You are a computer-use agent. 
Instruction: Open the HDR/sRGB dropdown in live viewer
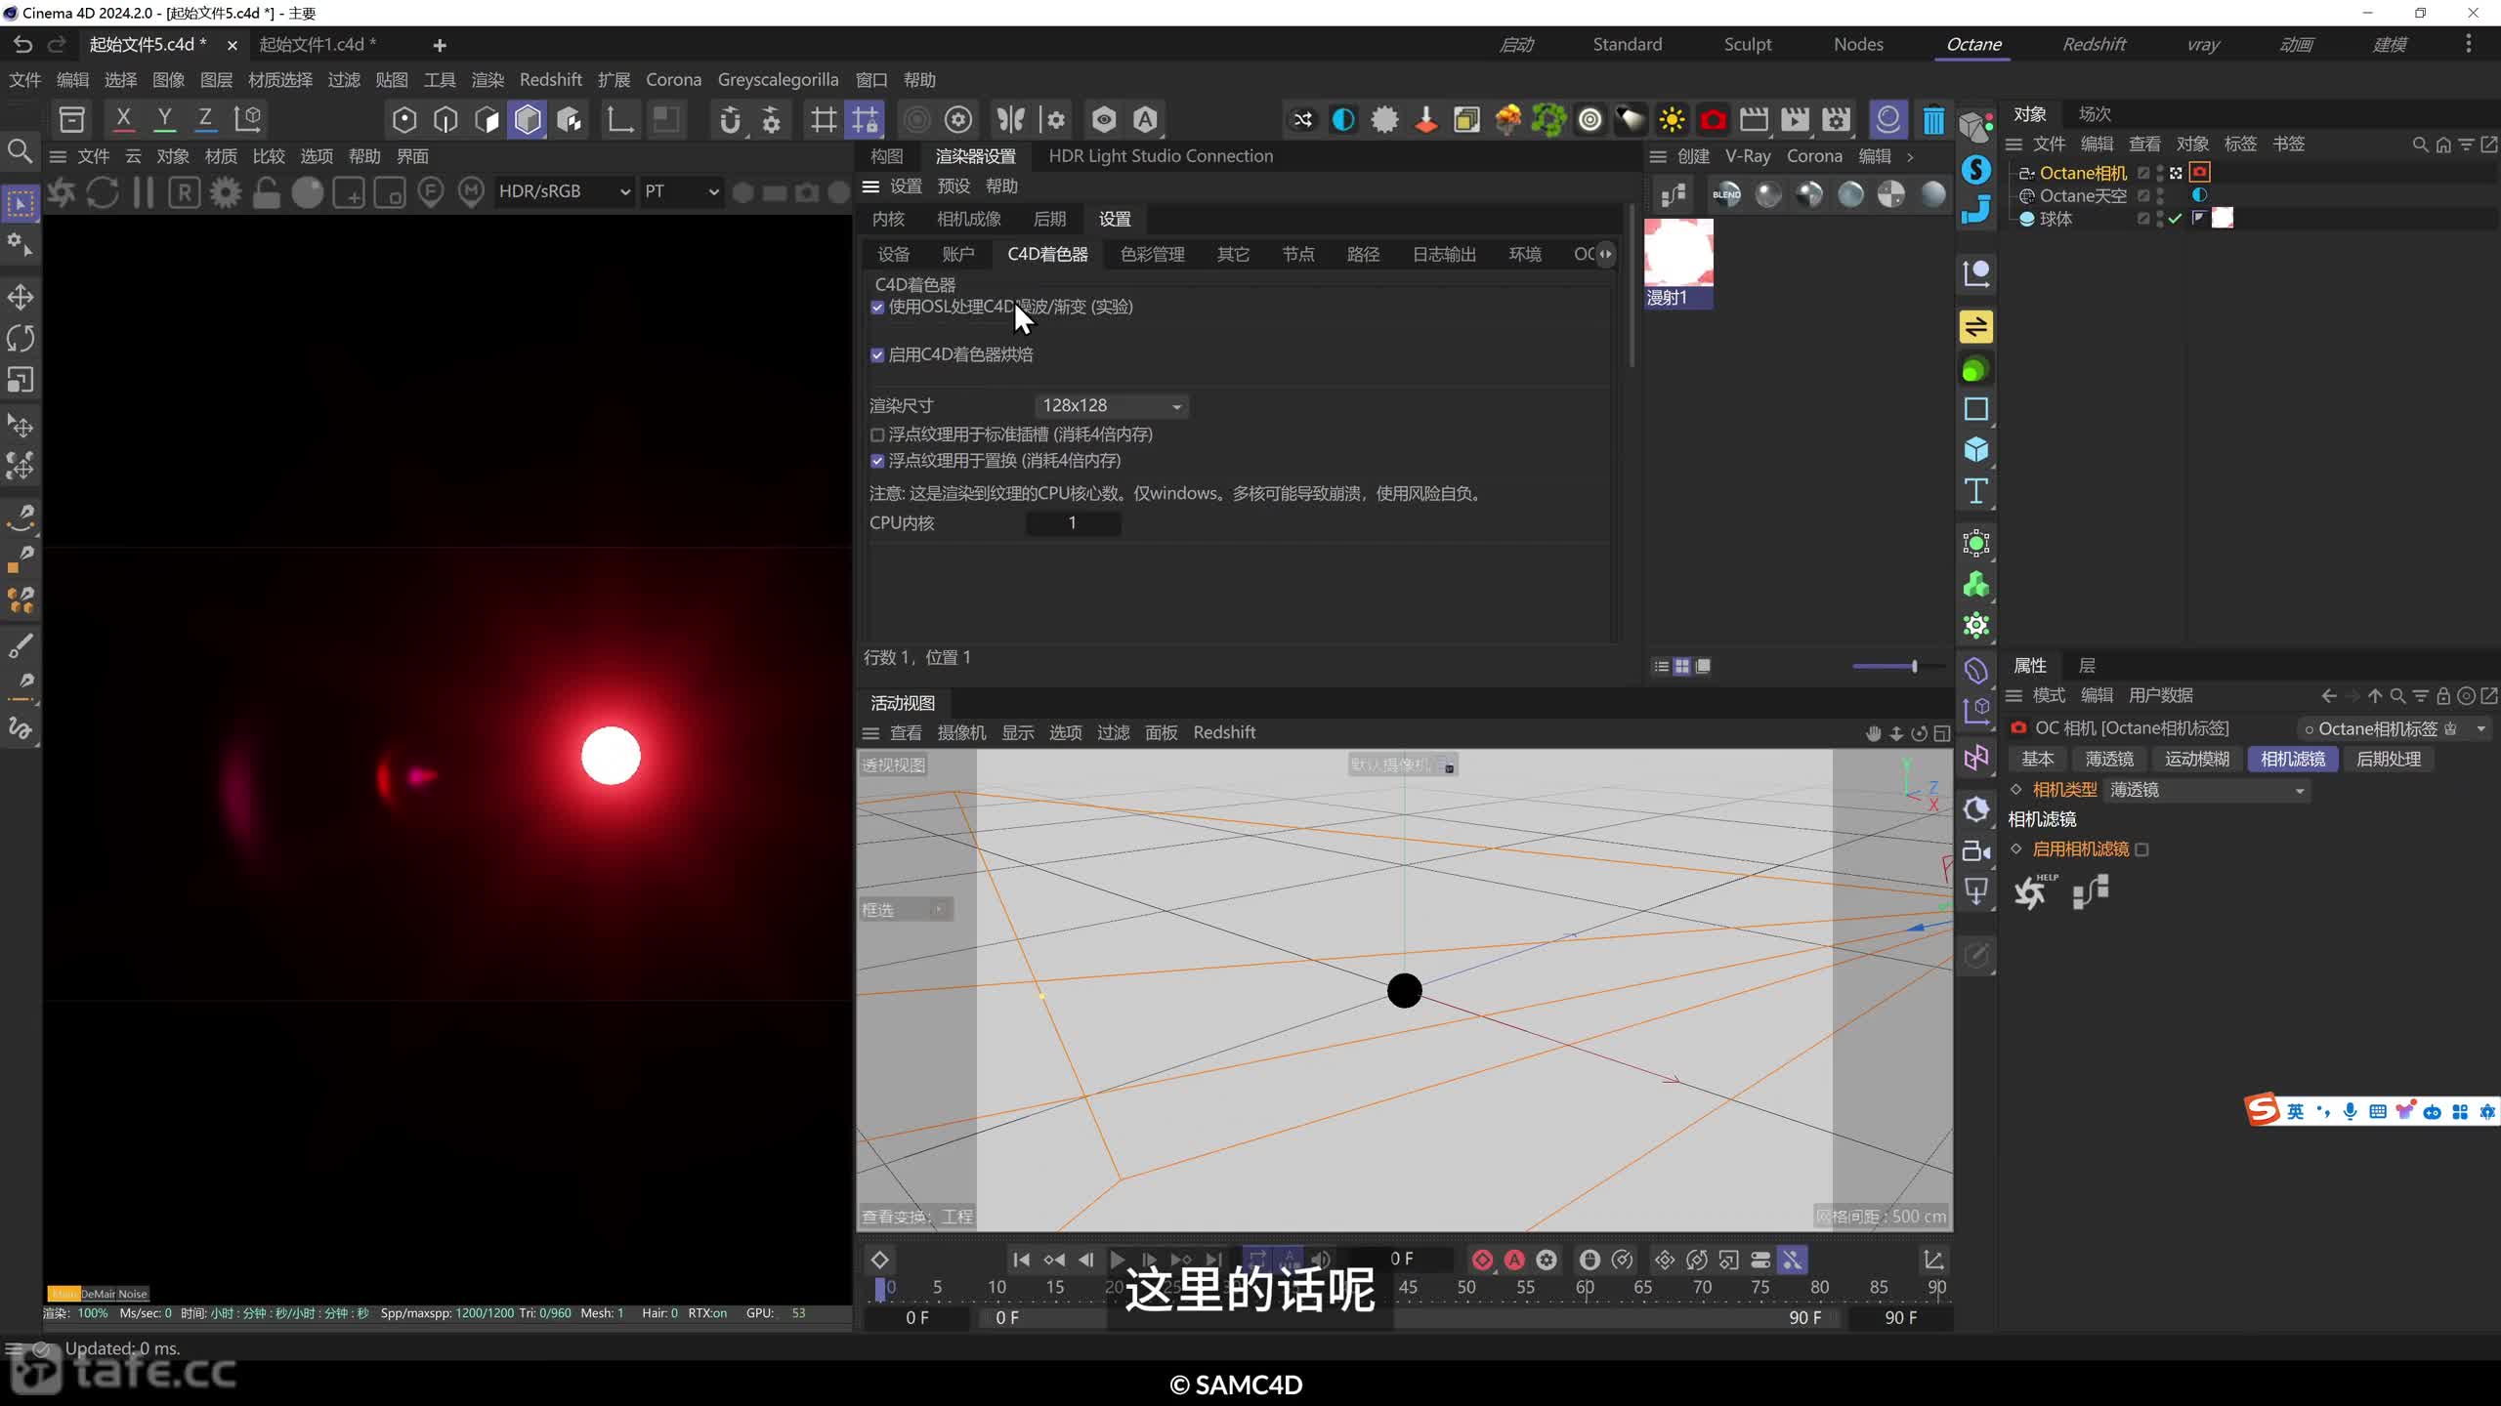tap(564, 191)
